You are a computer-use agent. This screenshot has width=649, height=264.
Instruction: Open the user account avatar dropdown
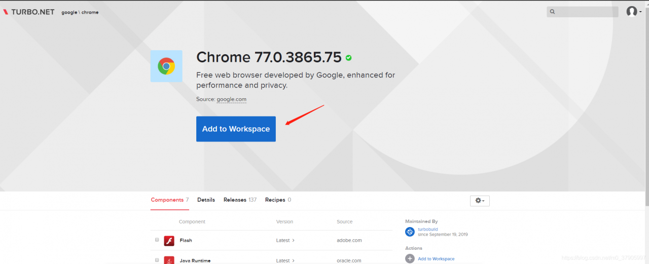click(x=632, y=12)
